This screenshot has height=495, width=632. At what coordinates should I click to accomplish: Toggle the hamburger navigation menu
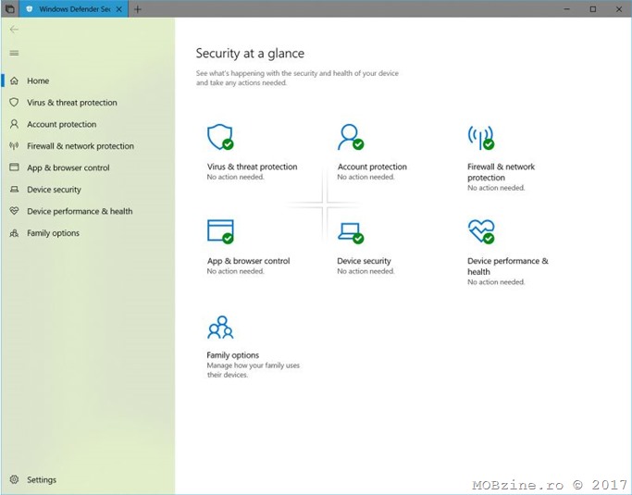[14, 53]
